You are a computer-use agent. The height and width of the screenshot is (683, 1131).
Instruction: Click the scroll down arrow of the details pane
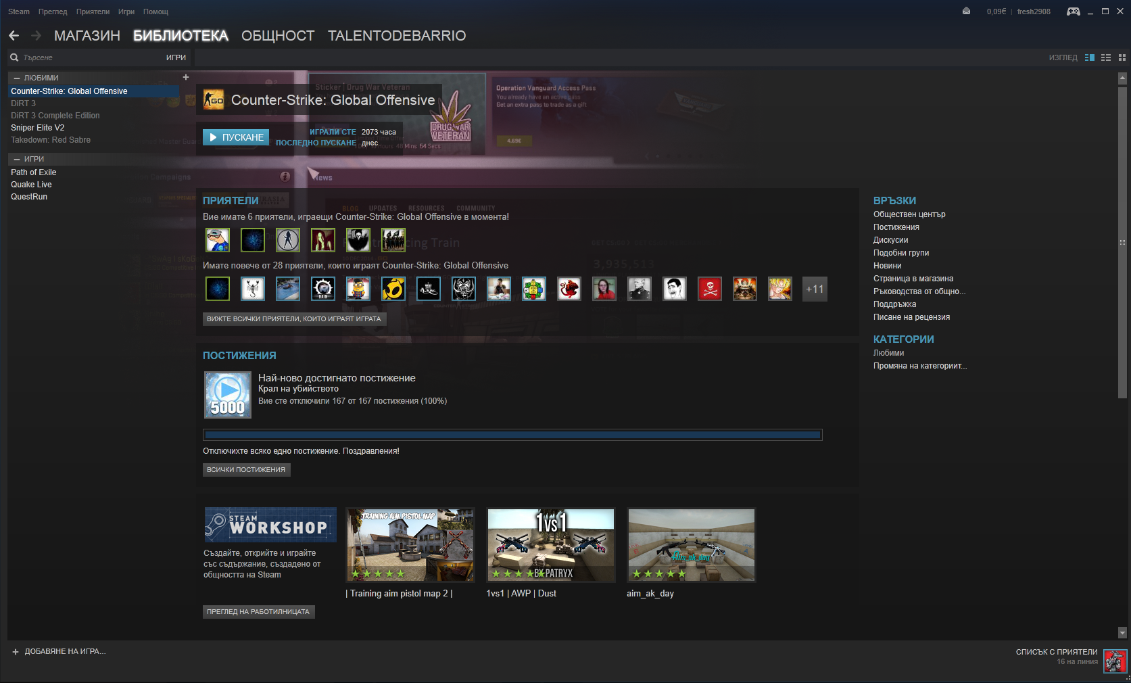(x=1122, y=633)
